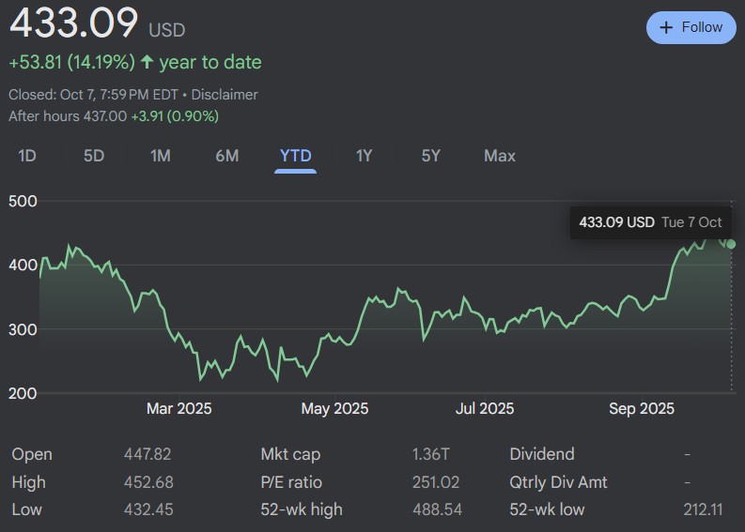
Task: Select the Max time range tab
Action: (x=500, y=156)
